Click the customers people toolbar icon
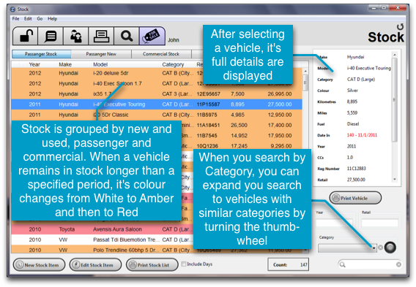 76,36
